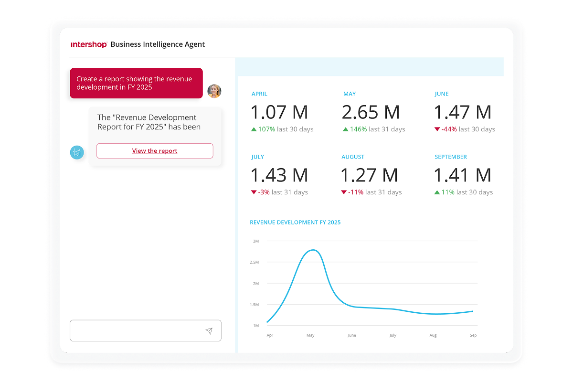The image size is (573, 382).
Task: Click the Business Intelligence Agent title
Action: tap(158, 44)
